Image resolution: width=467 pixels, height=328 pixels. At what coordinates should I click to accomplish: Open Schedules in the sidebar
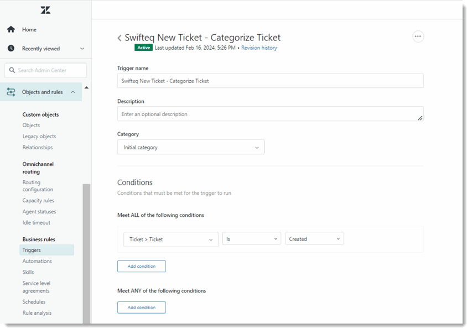coord(34,301)
